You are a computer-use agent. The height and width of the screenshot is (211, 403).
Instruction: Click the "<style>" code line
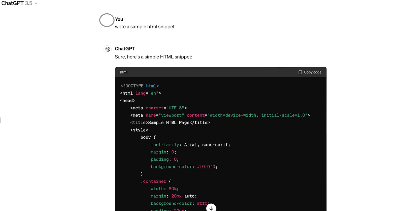coord(139,130)
